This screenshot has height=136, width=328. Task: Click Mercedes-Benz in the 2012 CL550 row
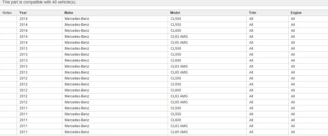77,84
